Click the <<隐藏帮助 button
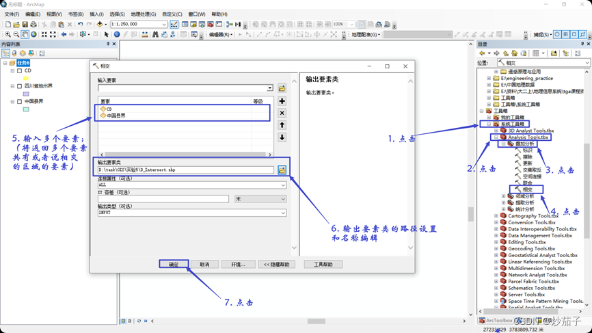The width and height of the screenshot is (592, 333). 277,265
